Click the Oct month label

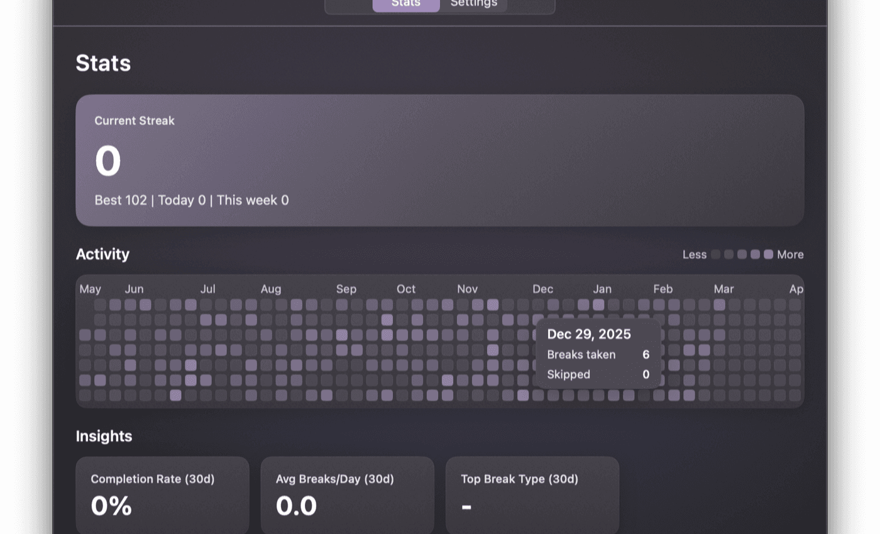pos(405,289)
